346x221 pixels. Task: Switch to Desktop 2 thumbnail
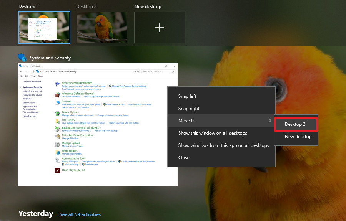coord(102,28)
